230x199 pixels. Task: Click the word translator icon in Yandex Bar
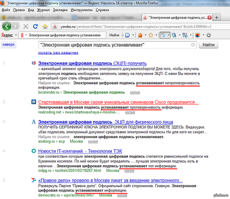coord(185,35)
